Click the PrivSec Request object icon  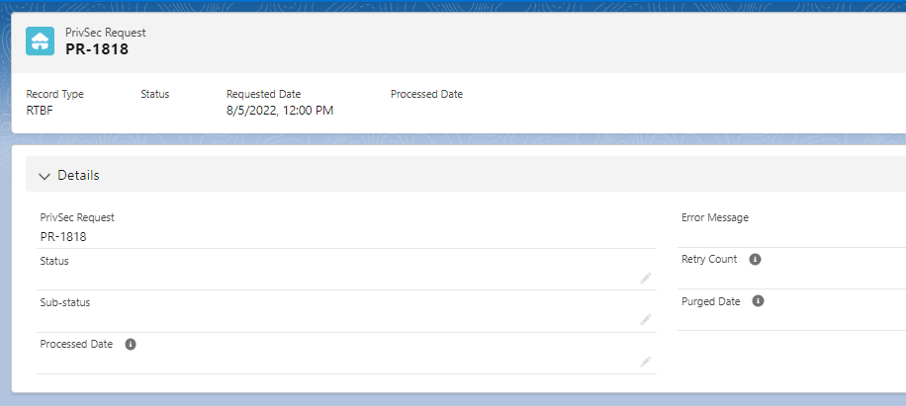coord(41,41)
